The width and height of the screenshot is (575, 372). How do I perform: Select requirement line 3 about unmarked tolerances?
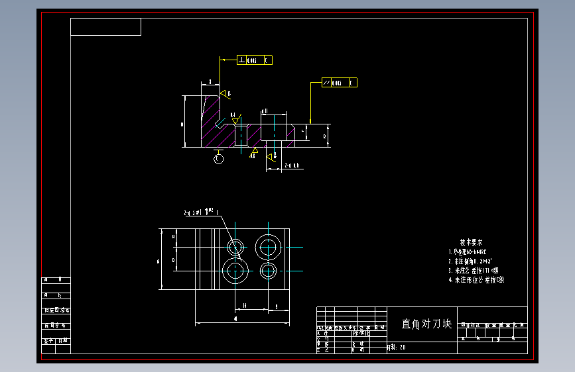[474, 271]
